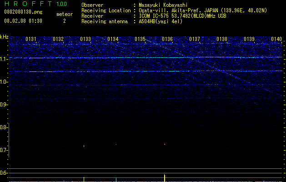Click the 0137 time marker
This screenshot has width=286, height=182.
click(195, 39)
